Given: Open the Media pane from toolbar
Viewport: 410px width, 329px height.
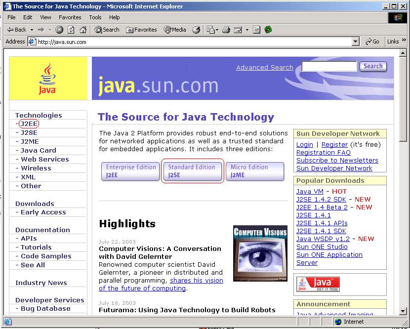Looking at the screenshot, I should (x=175, y=30).
